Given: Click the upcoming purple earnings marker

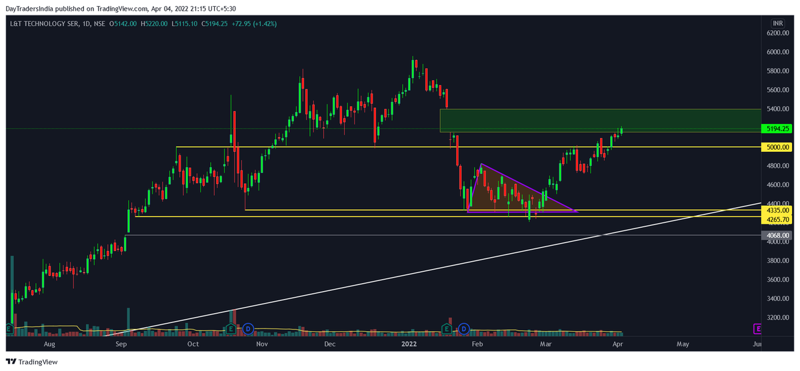Looking at the screenshot, I should point(757,328).
